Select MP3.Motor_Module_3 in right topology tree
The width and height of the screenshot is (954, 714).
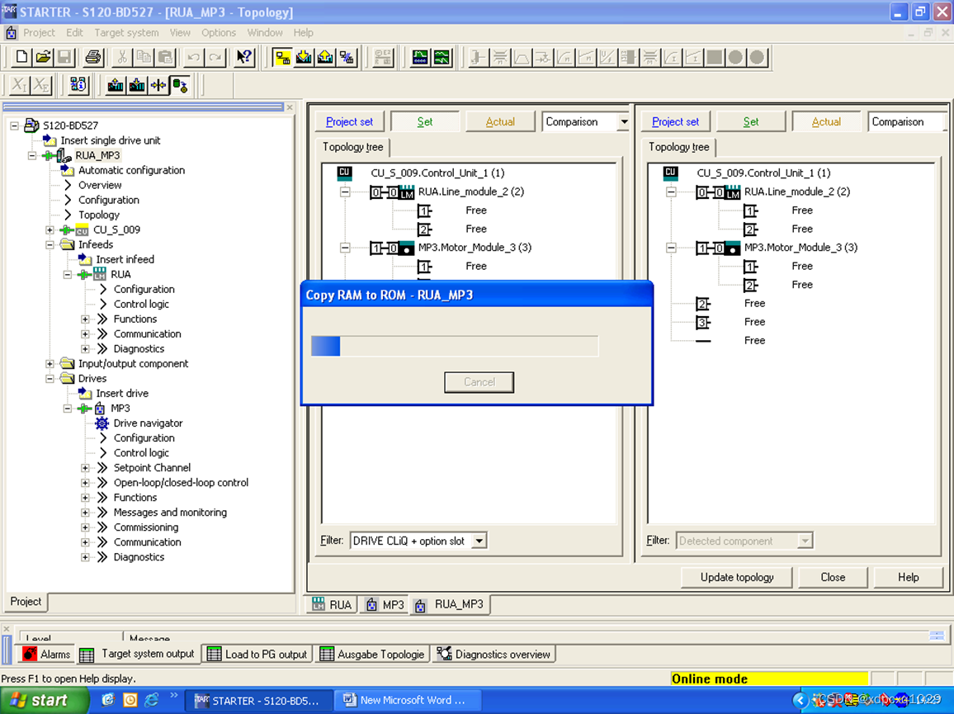pyautogui.click(x=801, y=248)
